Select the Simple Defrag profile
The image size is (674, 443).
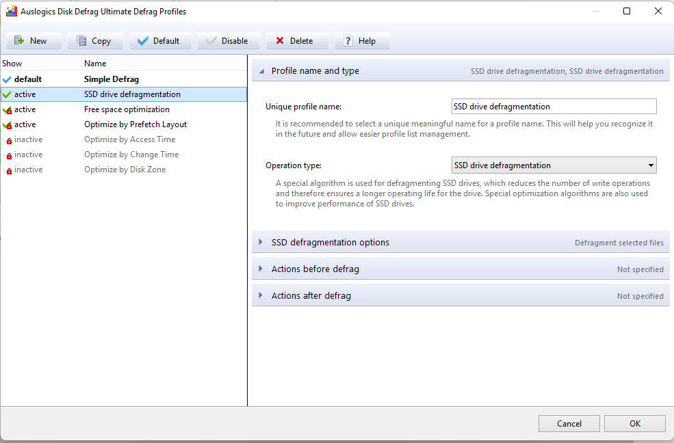124,79
